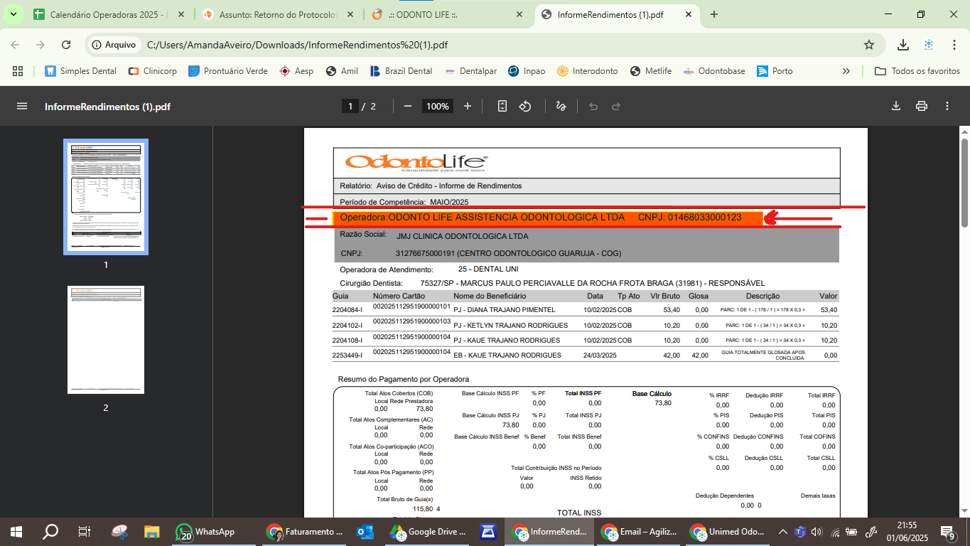Viewport: 970px width, 546px height.
Task: Click the guia number 2204084-I
Action: [x=347, y=310]
